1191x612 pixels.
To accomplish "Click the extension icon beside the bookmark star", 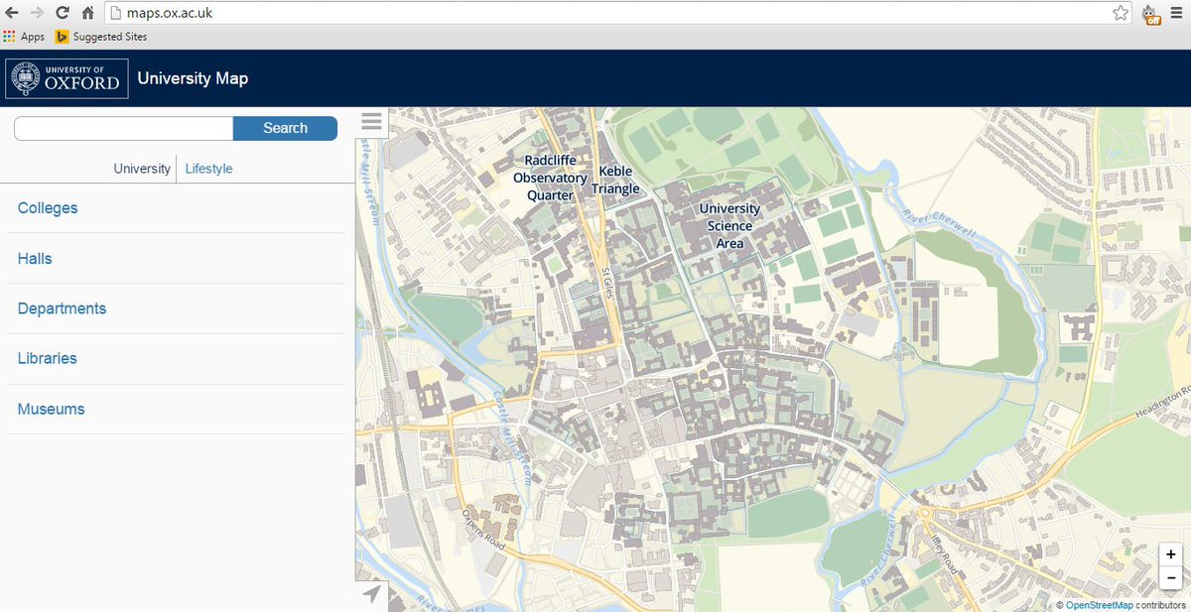I will tap(1151, 14).
